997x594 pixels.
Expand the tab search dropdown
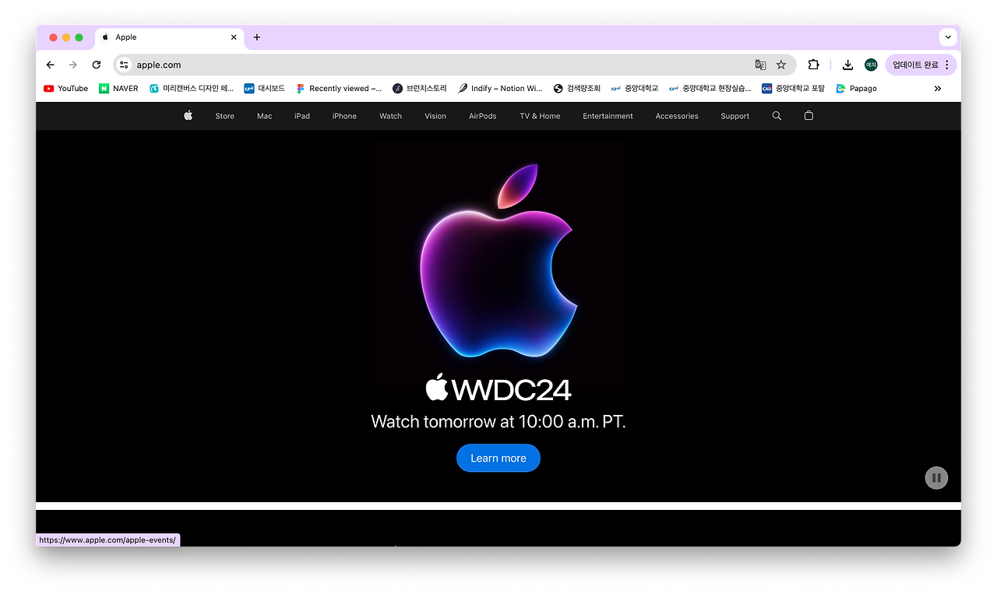[948, 37]
